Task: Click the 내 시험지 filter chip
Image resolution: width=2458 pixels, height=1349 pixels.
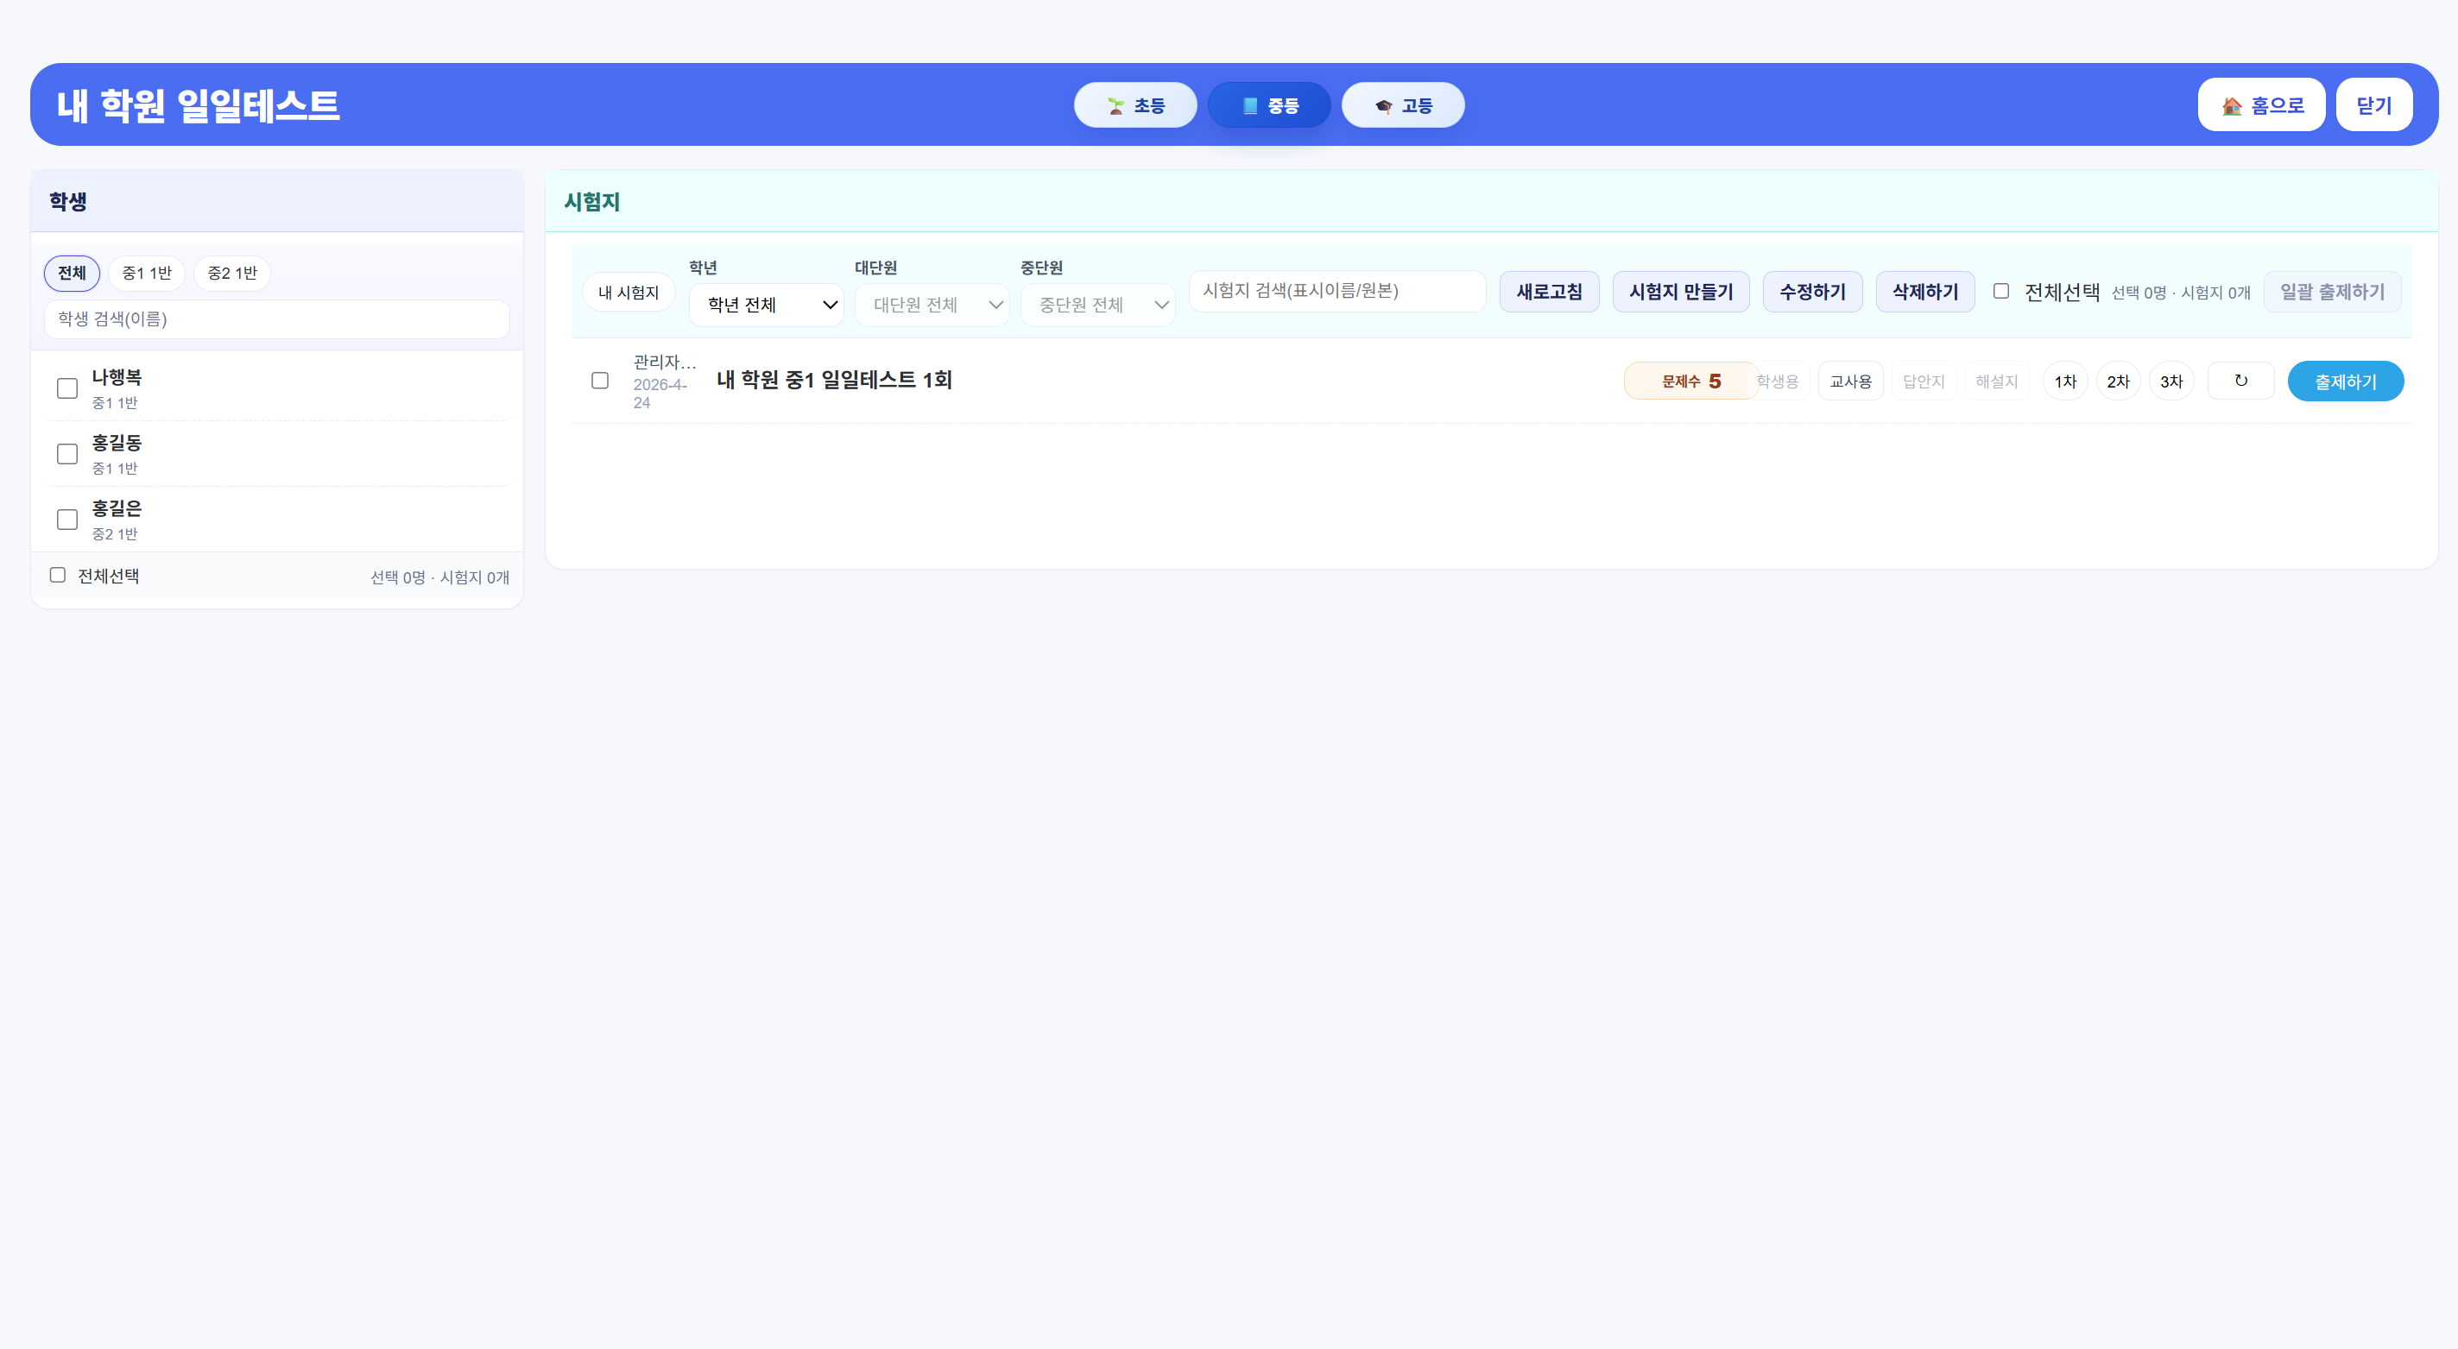Action: click(x=629, y=292)
